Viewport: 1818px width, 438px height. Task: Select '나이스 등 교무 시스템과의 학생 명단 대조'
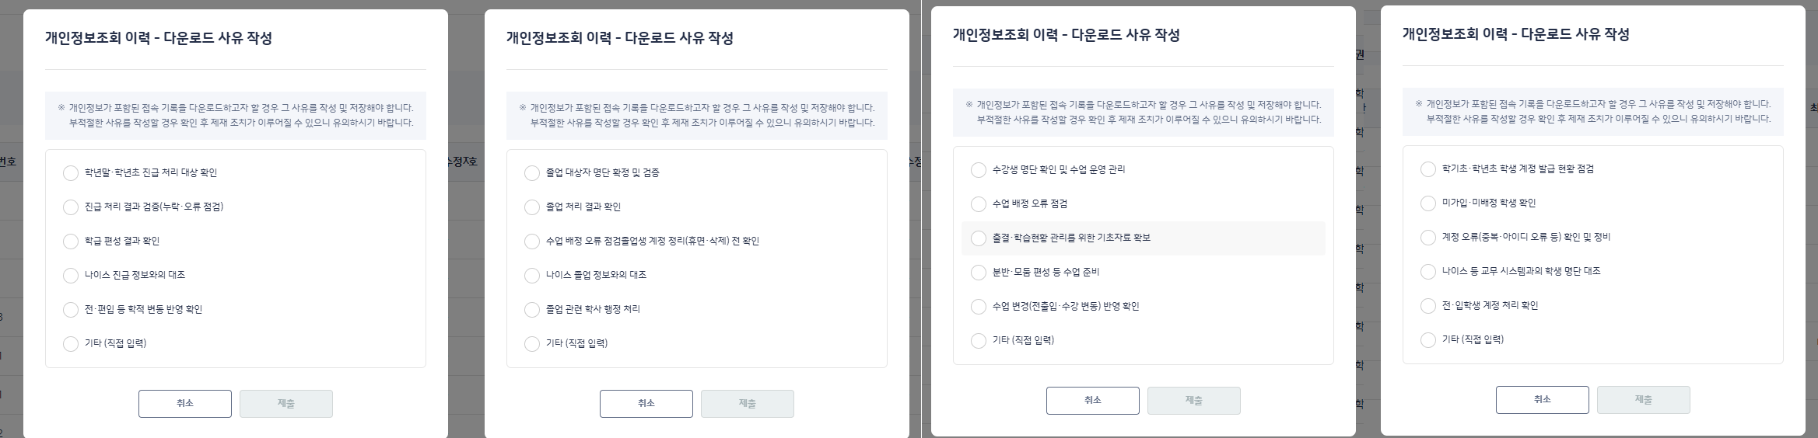pyautogui.click(x=1428, y=271)
